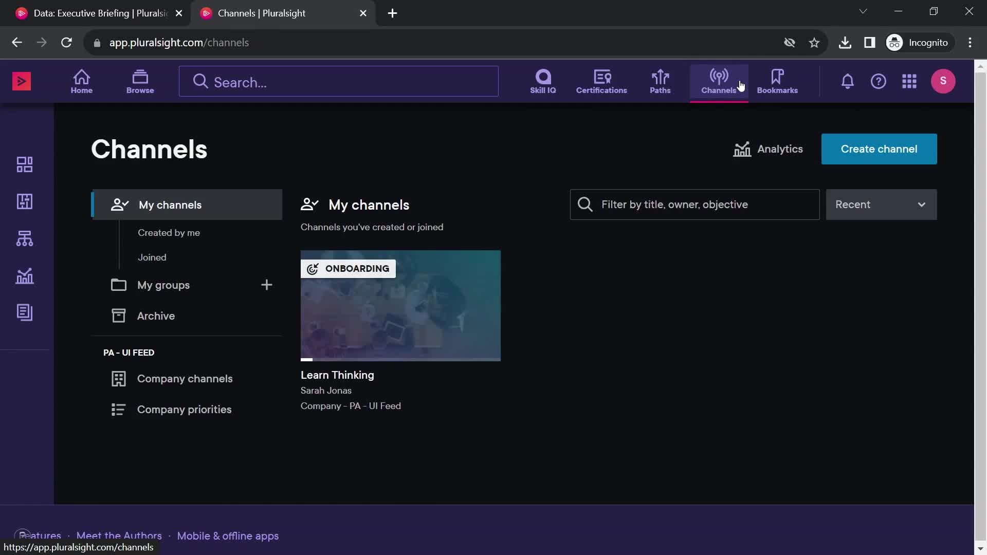Select Joined channels filter
Viewport: 987px width, 555px height.
click(152, 256)
